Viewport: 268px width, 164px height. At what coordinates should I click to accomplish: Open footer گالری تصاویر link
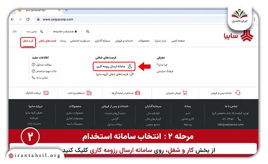click(x=188, y=119)
